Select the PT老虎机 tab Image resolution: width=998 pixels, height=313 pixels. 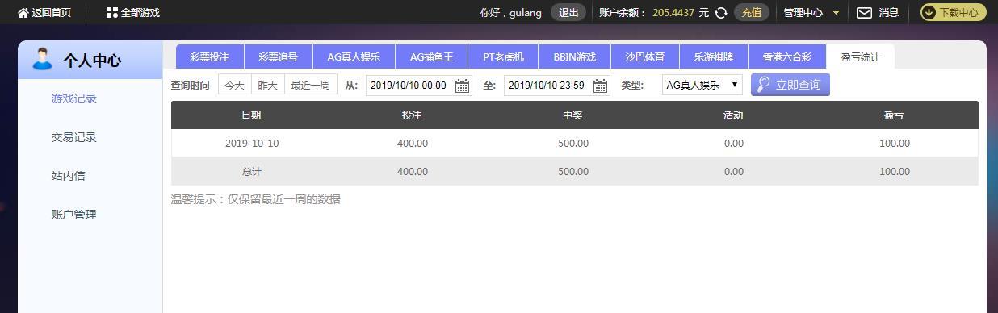click(503, 57)
